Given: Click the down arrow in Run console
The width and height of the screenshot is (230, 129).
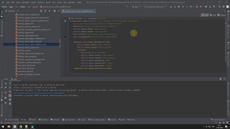Looking at the screenshot, I should click(x=10, y=87).
